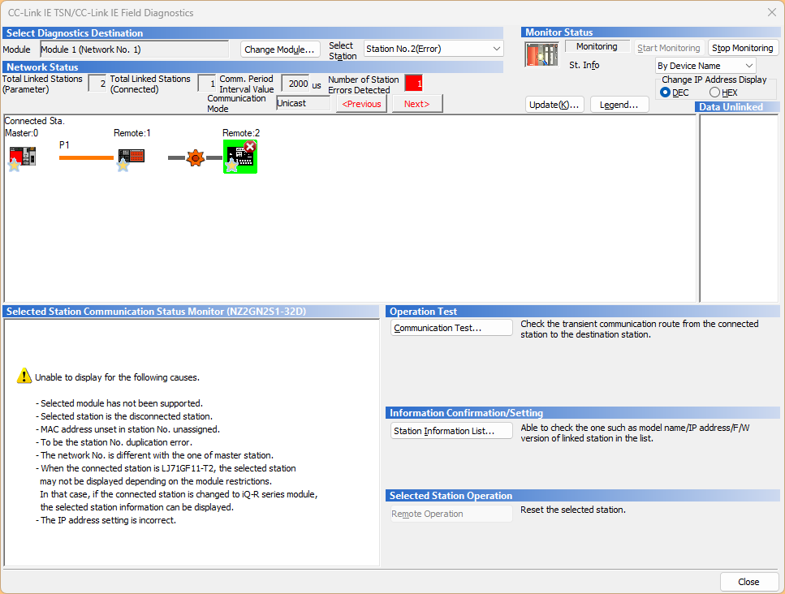This screenshot has height=594, width=785.
Task: Open the Station Information List
Action: click(x=451, y=431)
